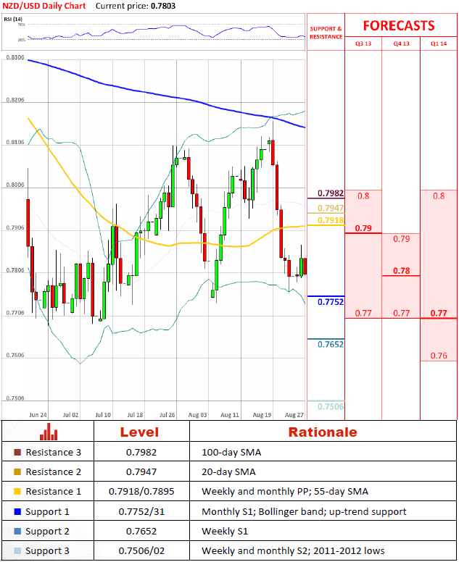Click the 0.7506/02 level cell
The image size is (459, 562).
tap(141, 550)
